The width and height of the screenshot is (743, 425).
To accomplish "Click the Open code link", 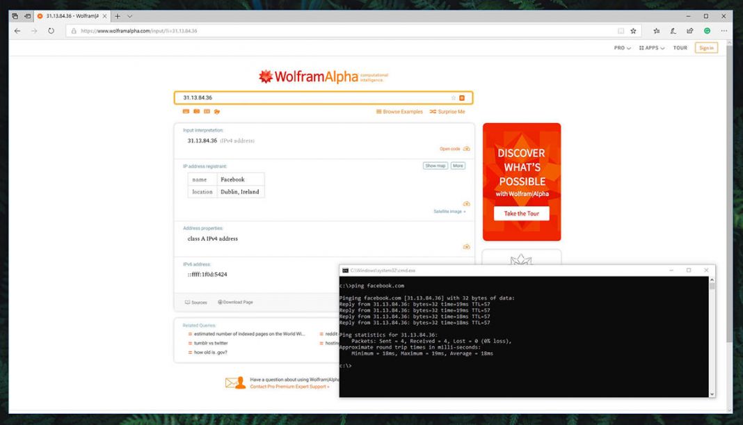I will pyautogui.click(x=449, y=149).
